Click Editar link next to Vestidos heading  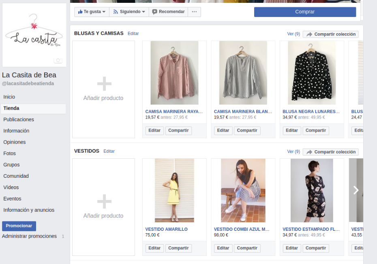[109, 151]
